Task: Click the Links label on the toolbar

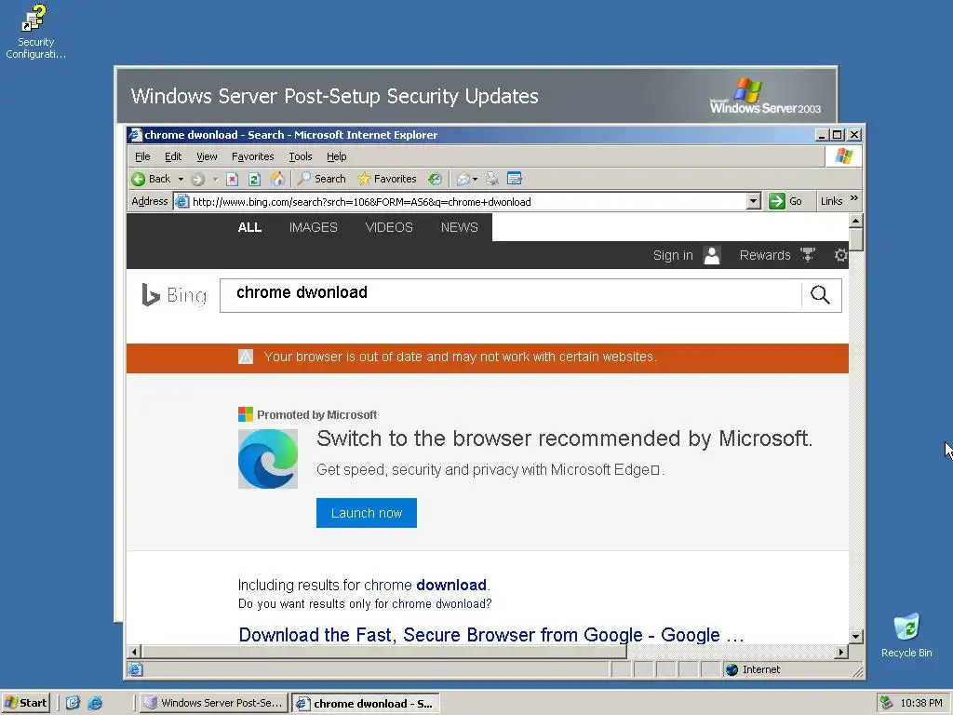Action: point(831,201)
